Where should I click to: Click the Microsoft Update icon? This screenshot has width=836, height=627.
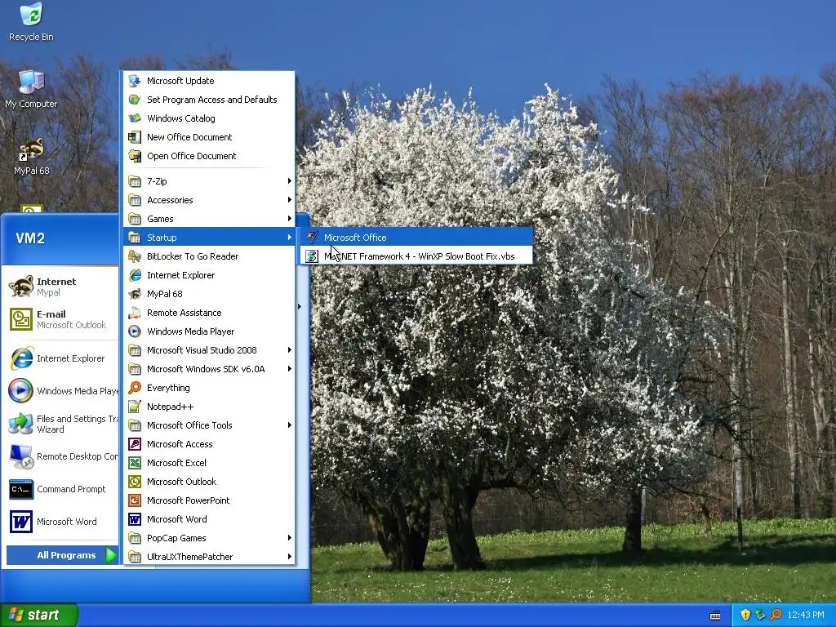tap(135, 81)
